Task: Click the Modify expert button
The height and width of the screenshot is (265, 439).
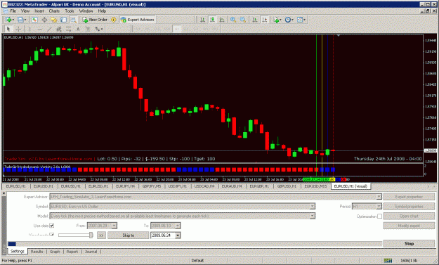Action: click(x=409, y=226)
